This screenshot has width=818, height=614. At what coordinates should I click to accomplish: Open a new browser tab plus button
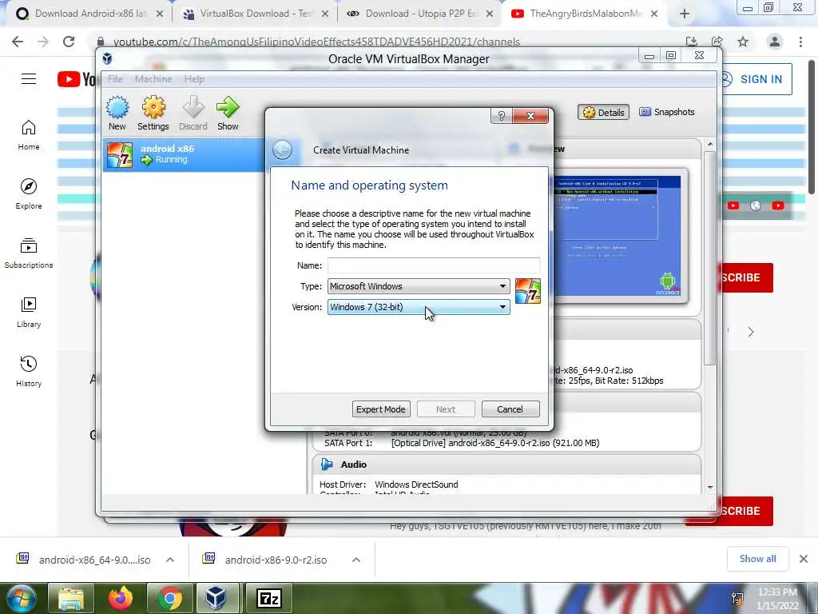685,14
